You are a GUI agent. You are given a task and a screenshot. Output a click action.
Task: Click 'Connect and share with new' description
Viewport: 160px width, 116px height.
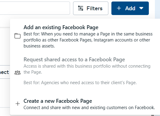(x=89, y=108)
